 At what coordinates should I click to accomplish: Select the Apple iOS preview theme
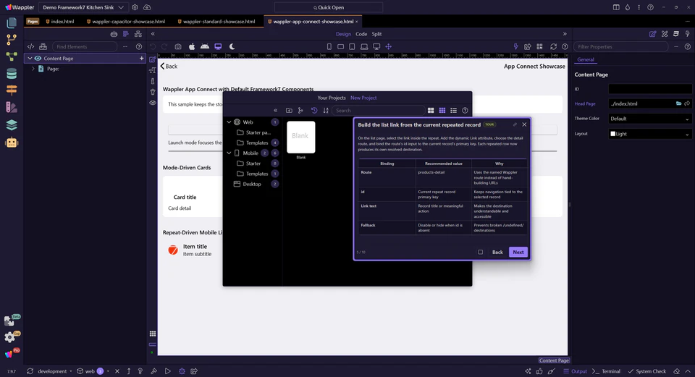point(191,46)
